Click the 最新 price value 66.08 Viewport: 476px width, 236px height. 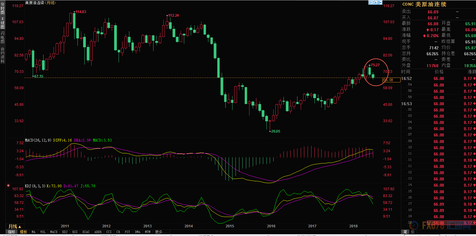click(433, 24)
